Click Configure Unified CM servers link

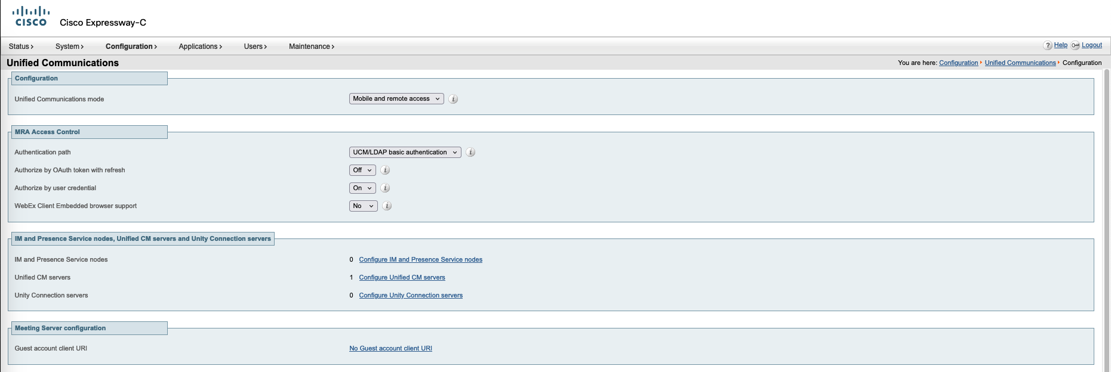tap(402, 278)
